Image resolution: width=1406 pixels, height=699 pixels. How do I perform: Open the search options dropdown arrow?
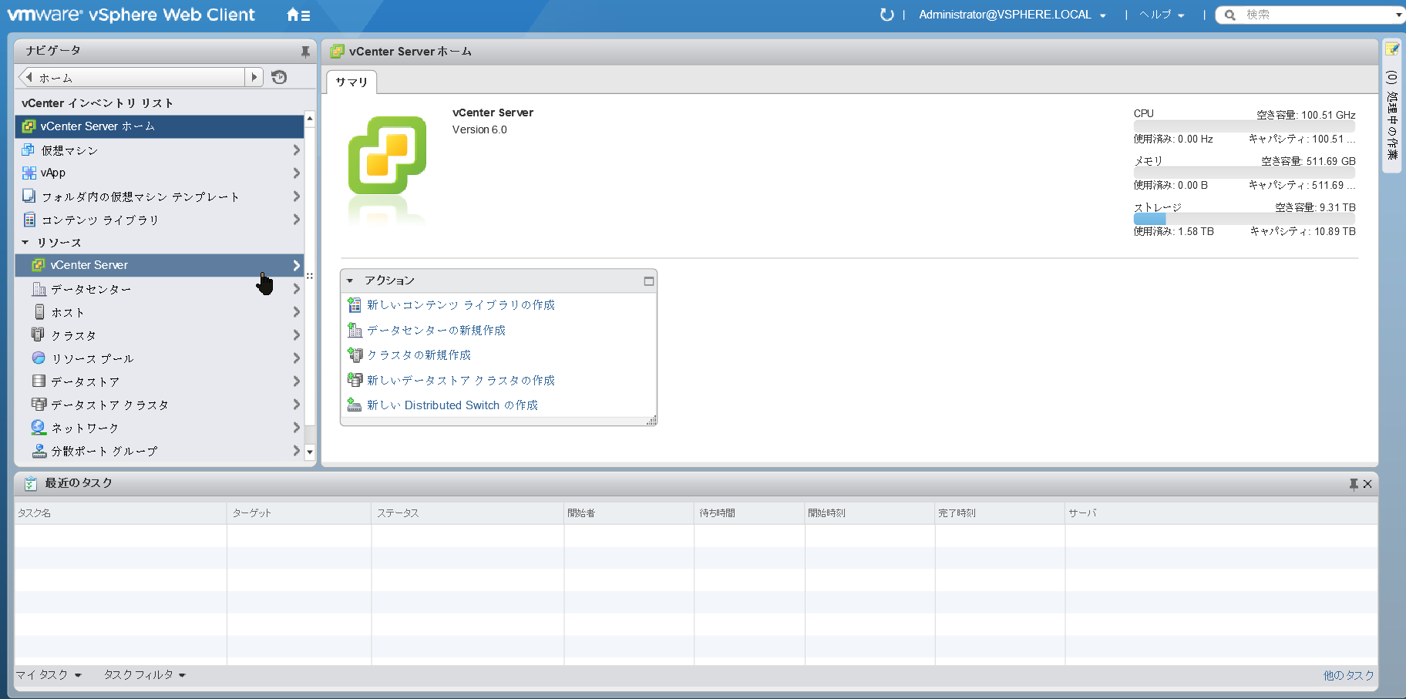pyautogui.click(x=1398, y=15)
